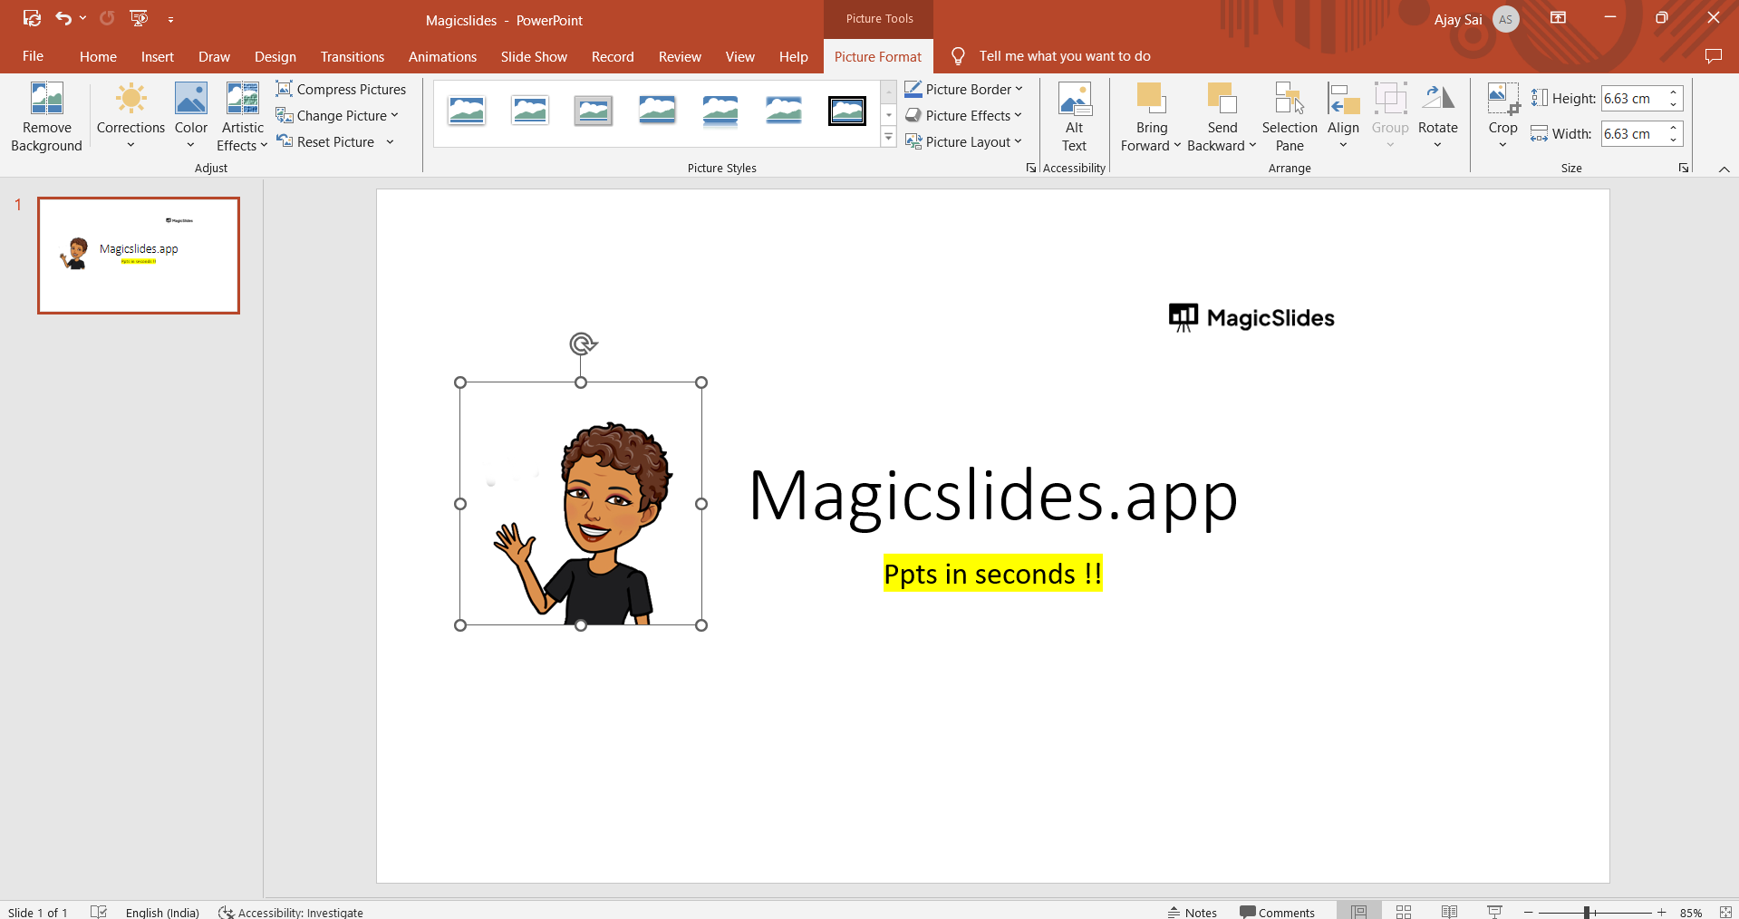Toggle the Notes pane in status bar
Screen dimensions: 1739x919
(x=1193, y=912)
